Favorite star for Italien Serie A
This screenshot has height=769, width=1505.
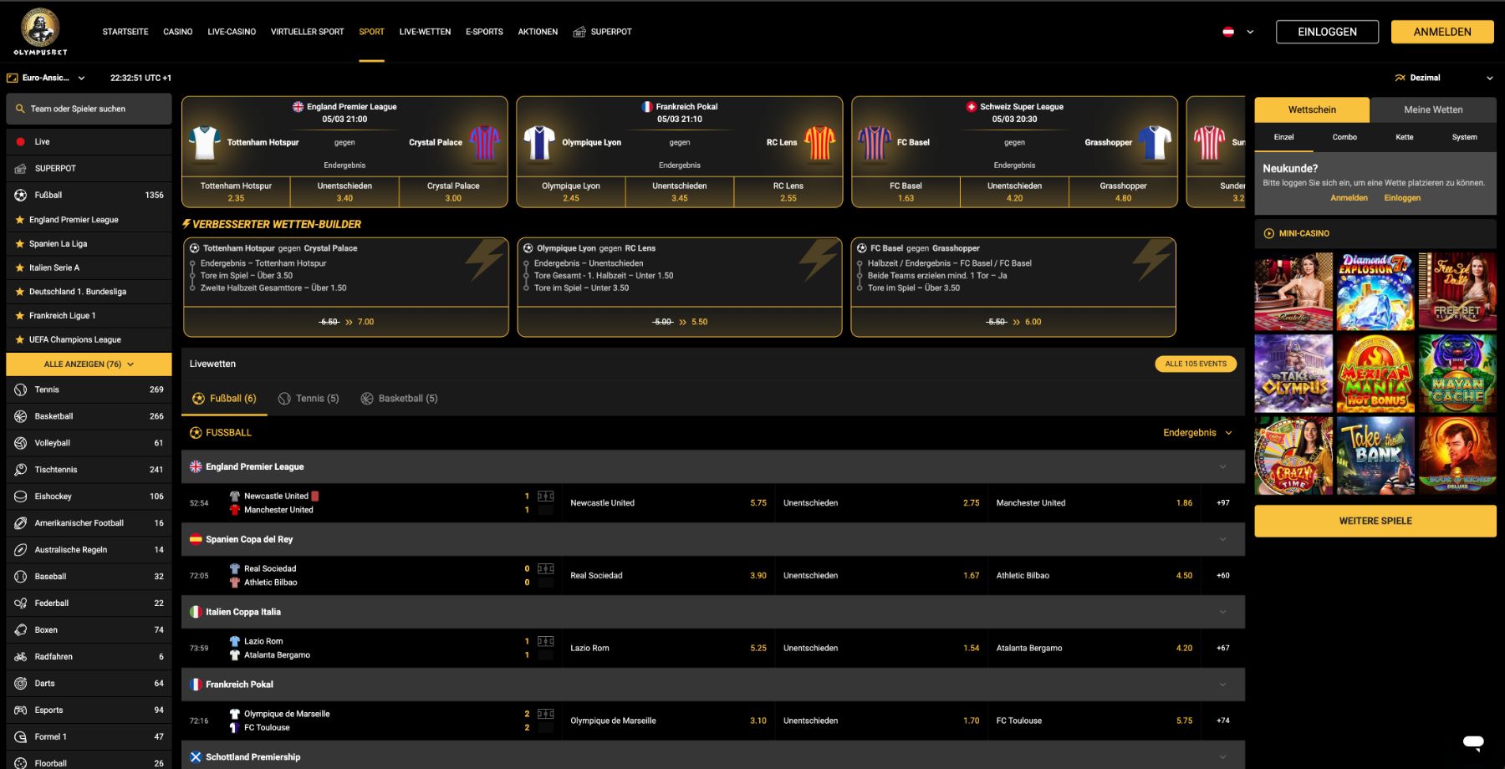pyautogui.click(x=20, y=268)
